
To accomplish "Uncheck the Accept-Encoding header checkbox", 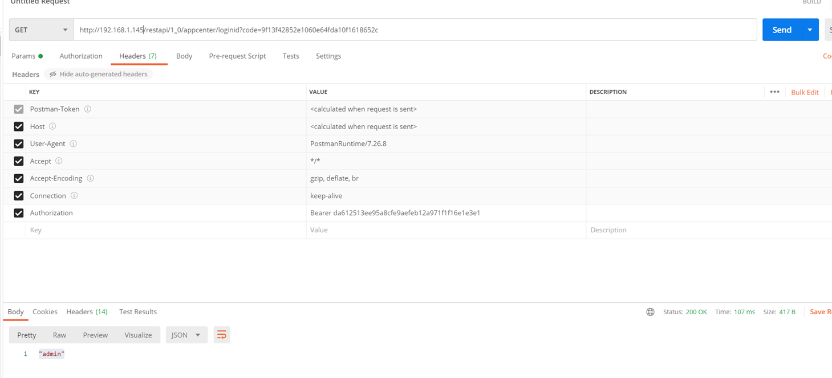I will pyautogui.click(x=19, y=179).
